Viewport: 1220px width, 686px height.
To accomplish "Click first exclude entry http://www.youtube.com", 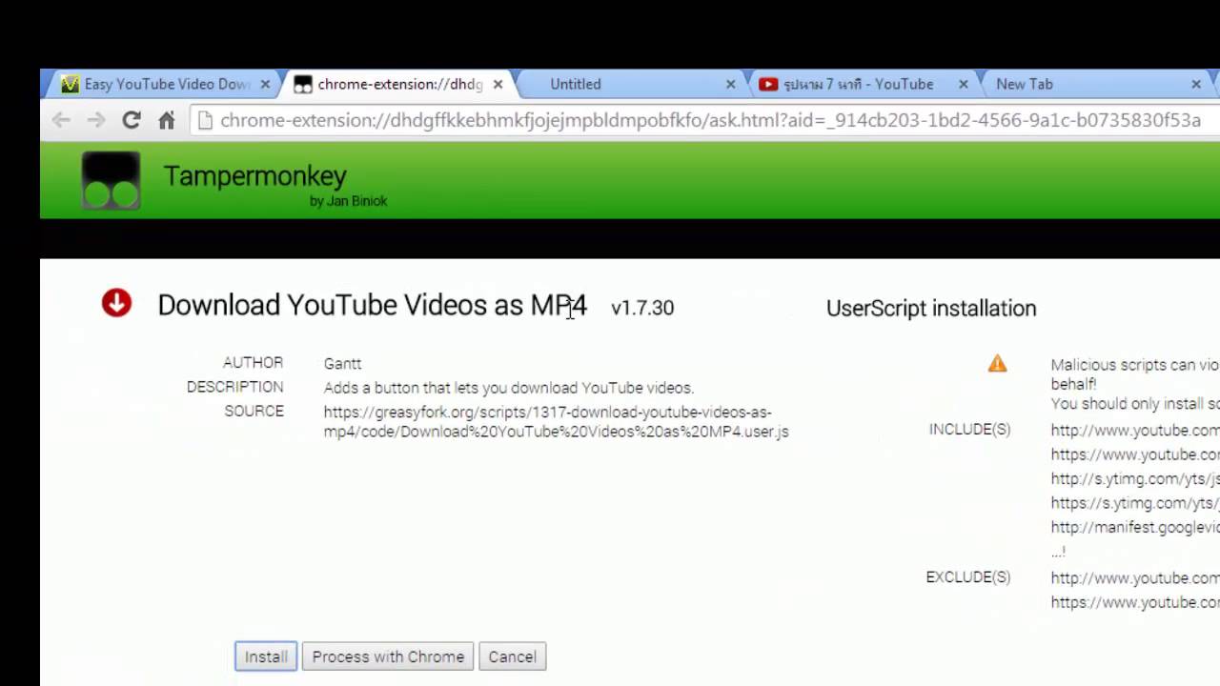I will pyautogui.click(x=1135, y=578).
